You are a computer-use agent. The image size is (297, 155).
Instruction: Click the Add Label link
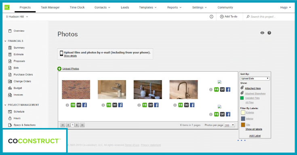255,136
